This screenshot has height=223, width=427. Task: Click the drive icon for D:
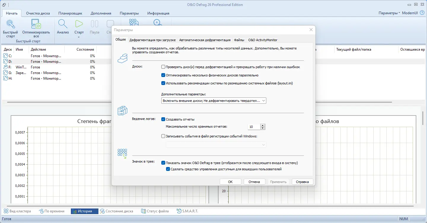5,61
